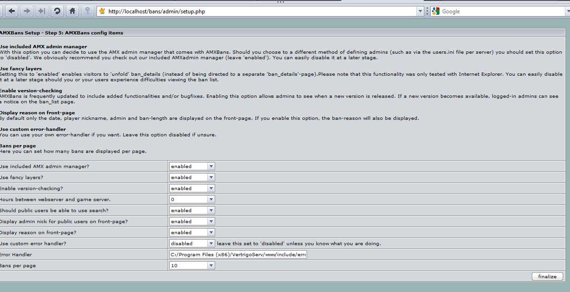Click the 'Error Handler' row label
570x292 pixels.
(x=16, y=254)
